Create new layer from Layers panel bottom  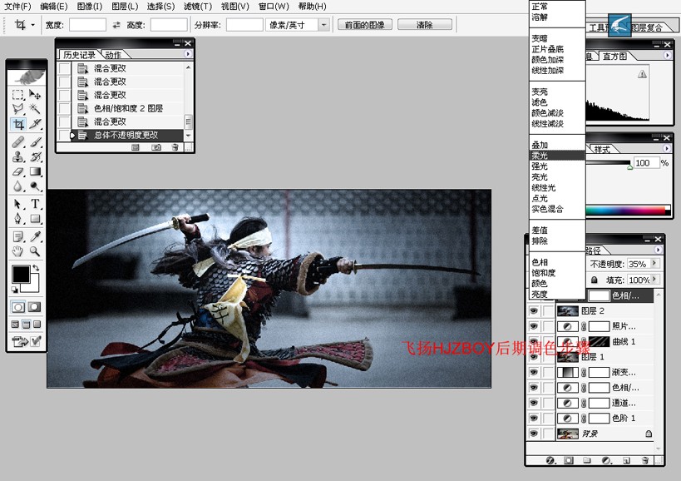[626, 460]
